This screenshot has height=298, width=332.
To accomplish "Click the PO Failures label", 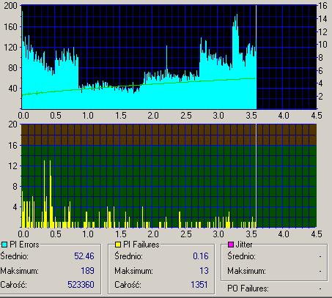I will [x=248, y=288].
